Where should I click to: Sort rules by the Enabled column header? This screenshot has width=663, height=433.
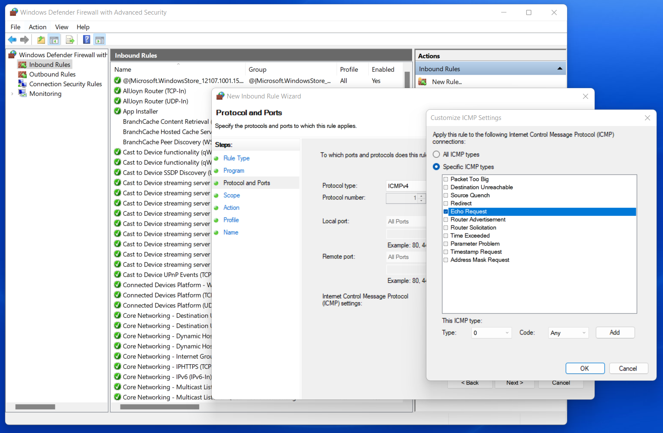[385, 69]
